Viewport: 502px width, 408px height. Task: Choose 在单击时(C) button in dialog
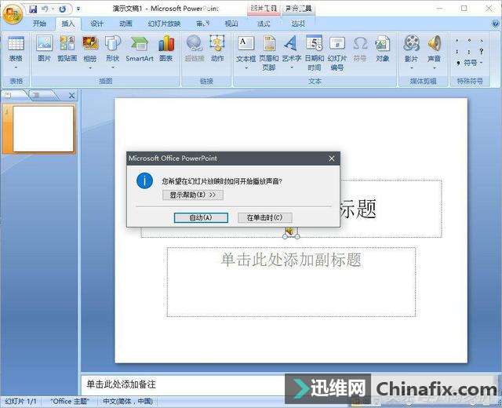pos(265,218)
